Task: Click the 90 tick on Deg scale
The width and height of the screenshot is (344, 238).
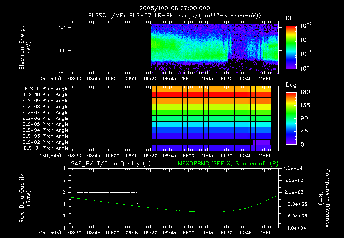Action: click(304, 118)
